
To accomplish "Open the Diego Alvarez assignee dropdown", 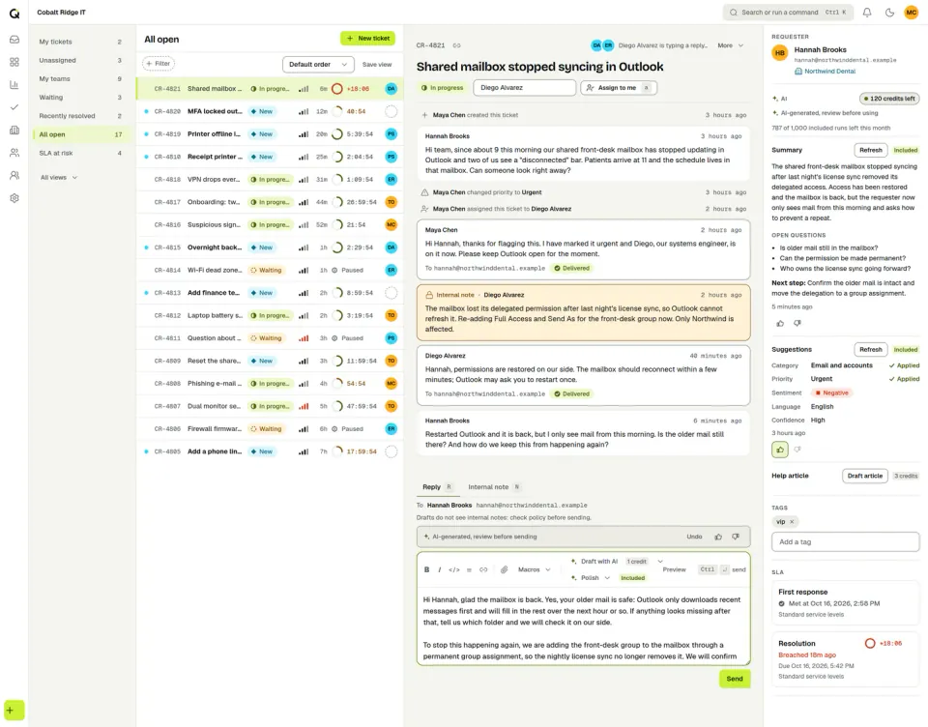I will (x=524, y=88).
